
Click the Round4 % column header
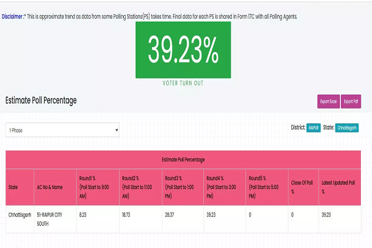pyautogui.click(x=223, y=187)
